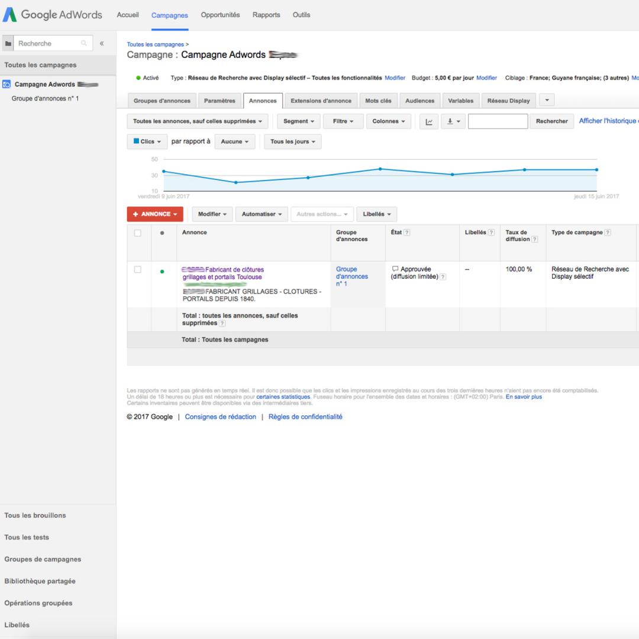Click the folder icon beside search box

click(x=8, y=43)
